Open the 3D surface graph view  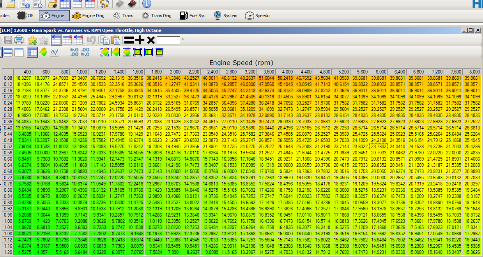(43, 52)
